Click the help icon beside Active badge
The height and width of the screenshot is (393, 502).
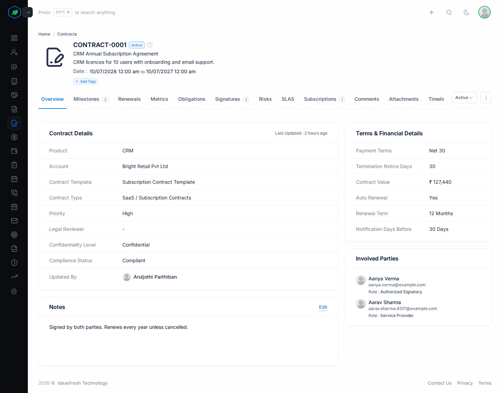tap(150, 45)
